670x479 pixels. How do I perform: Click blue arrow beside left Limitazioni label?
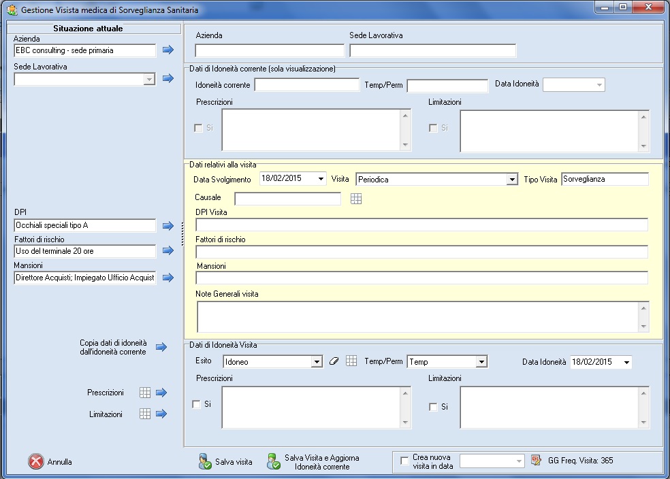point(161,414)
